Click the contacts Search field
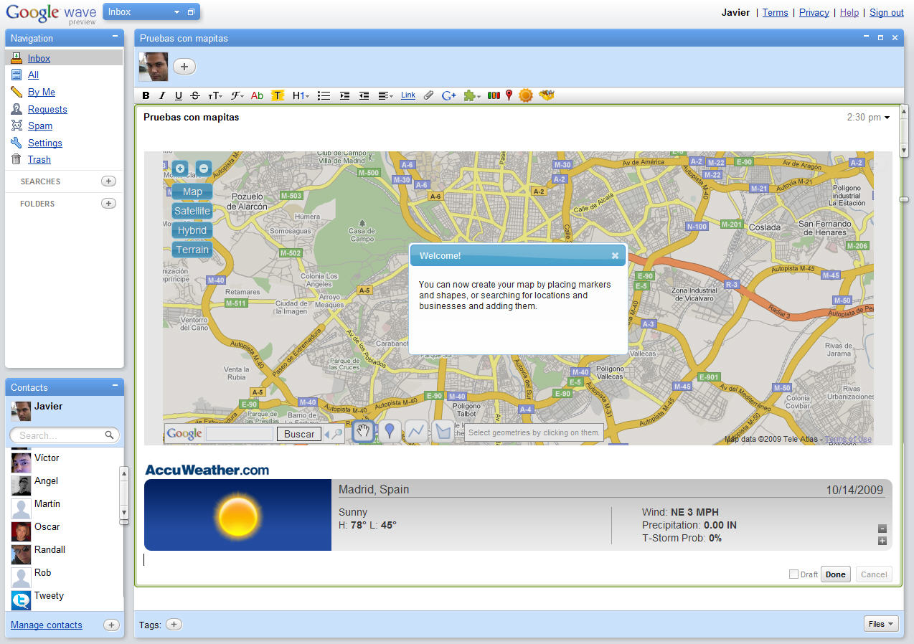 (65, 435)
